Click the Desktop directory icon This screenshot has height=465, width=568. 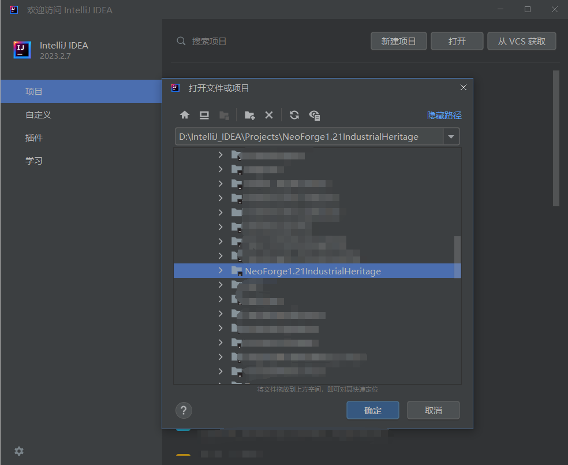204,115
